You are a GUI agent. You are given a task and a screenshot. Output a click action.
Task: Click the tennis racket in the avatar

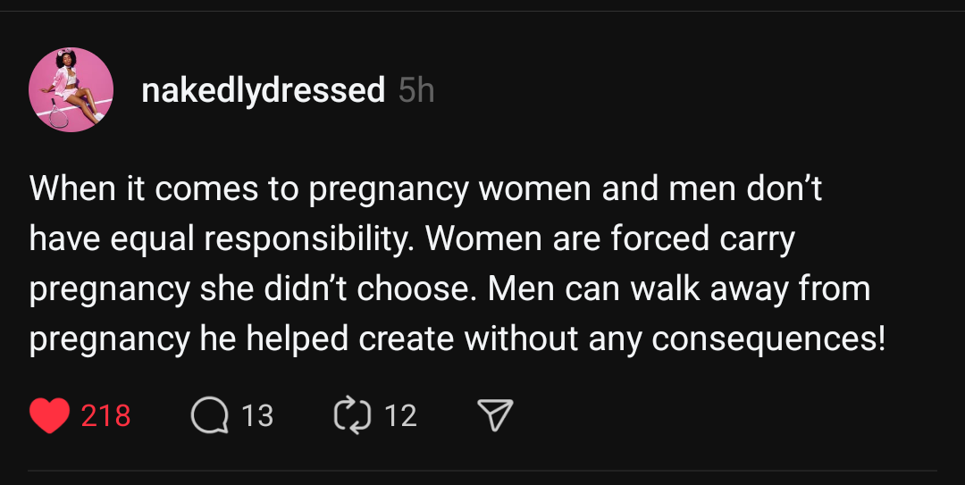[58, 113]
